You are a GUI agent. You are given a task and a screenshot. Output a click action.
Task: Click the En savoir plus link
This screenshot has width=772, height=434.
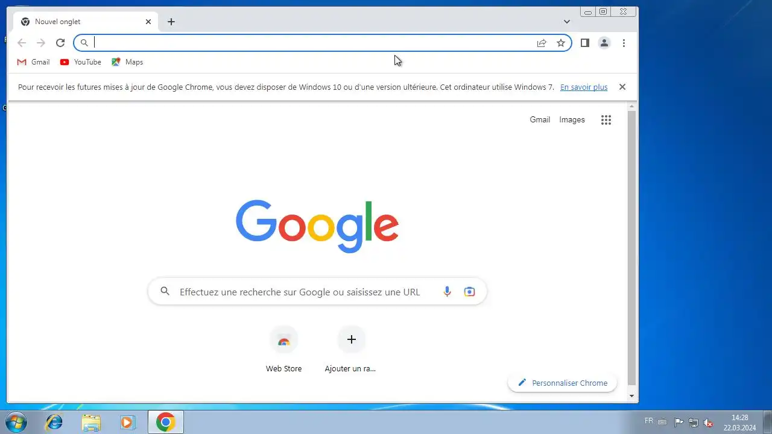click(x=584, y=87)
